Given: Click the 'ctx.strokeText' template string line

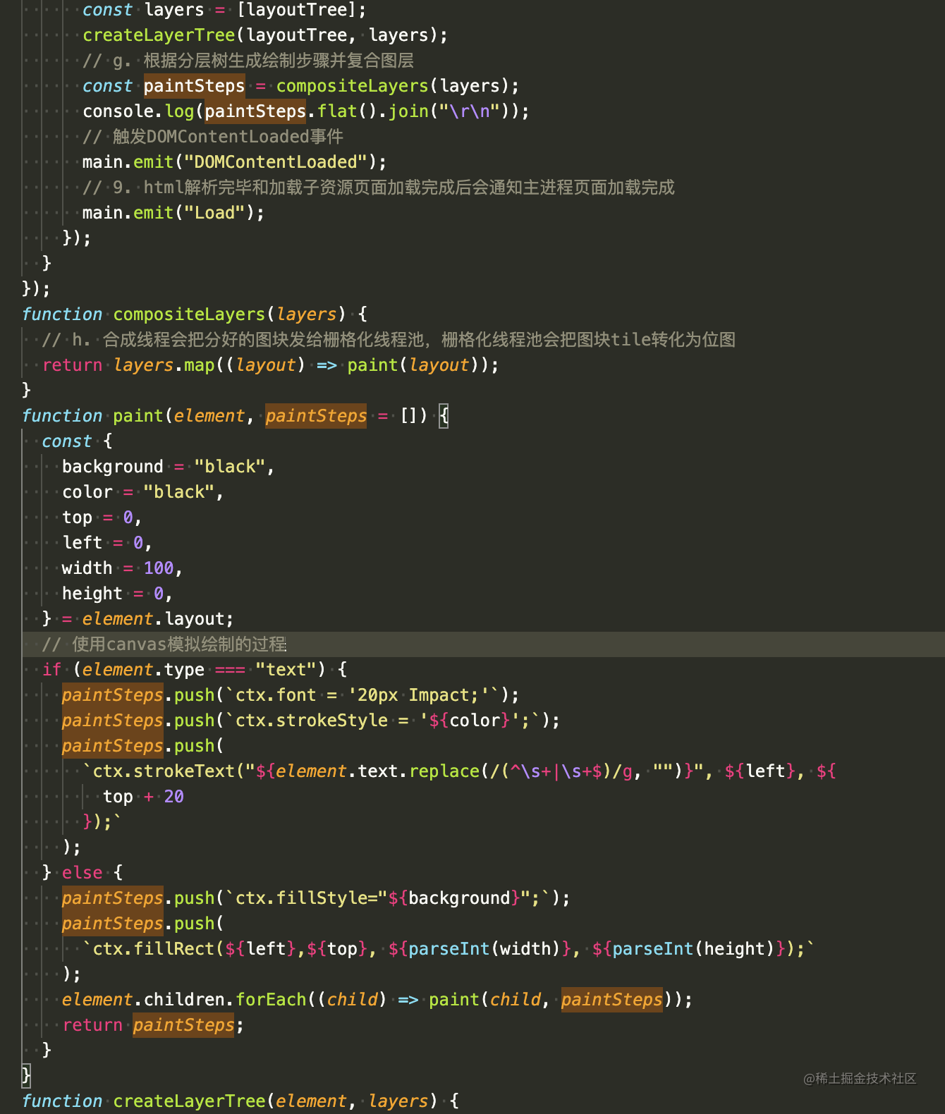Looking at the screenshot, I should (x=459, y=771).
